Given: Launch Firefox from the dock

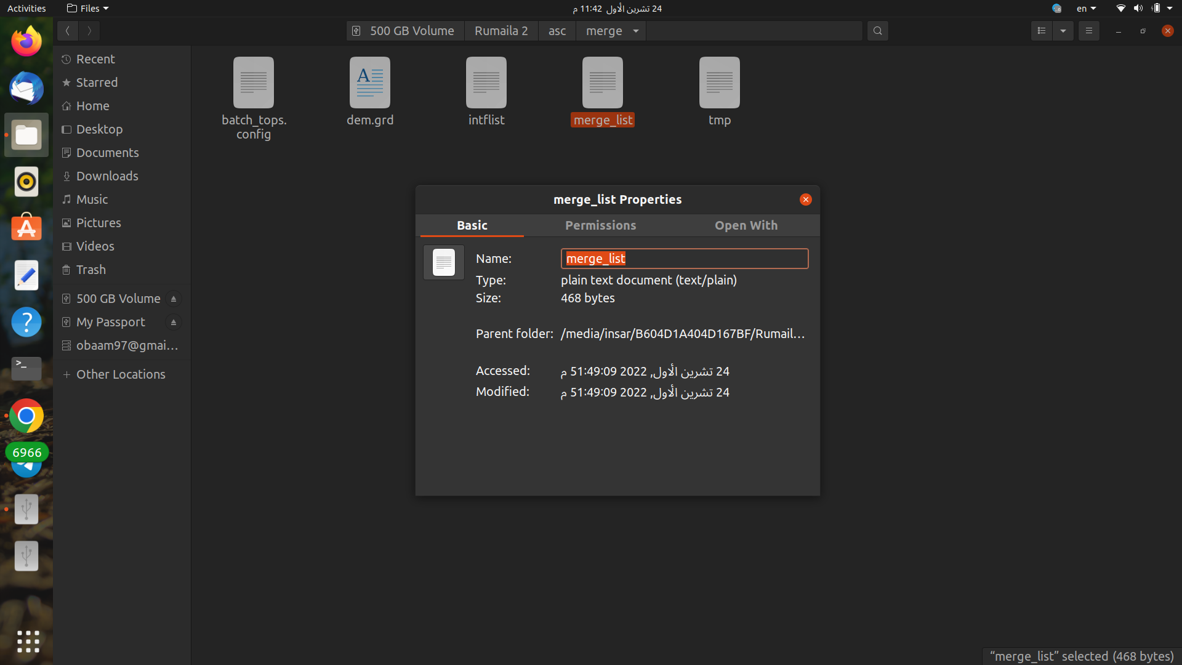Looking at the screenshot, I should 26,41.
